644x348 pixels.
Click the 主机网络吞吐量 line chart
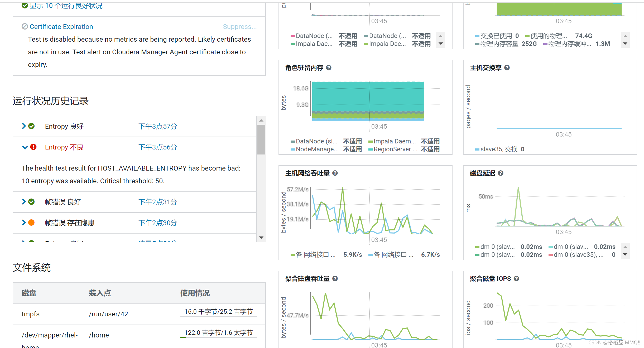375,210
